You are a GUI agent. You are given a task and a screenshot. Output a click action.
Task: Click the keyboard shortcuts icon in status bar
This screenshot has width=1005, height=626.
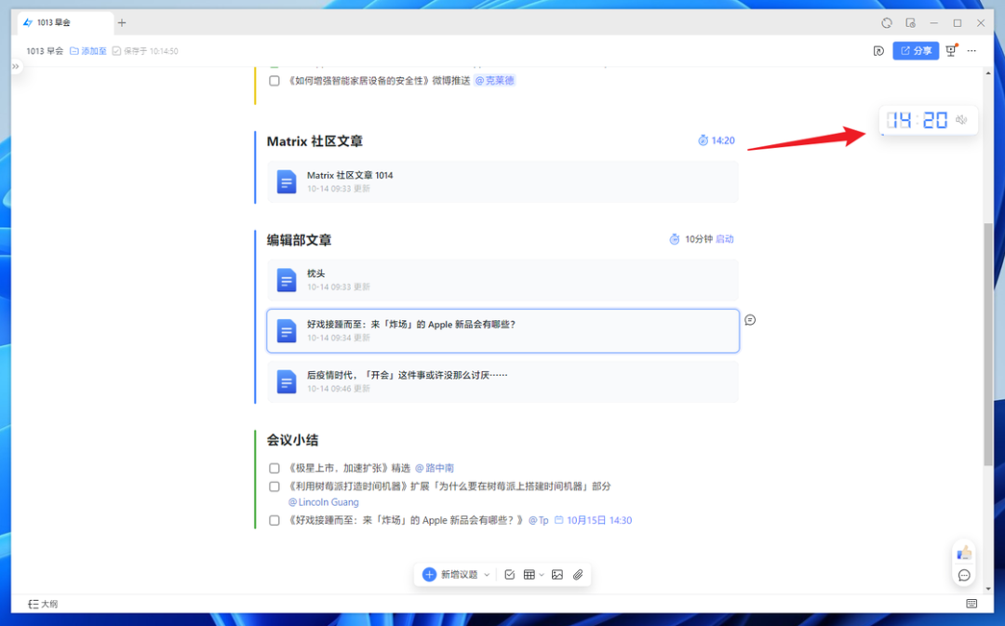971,604
